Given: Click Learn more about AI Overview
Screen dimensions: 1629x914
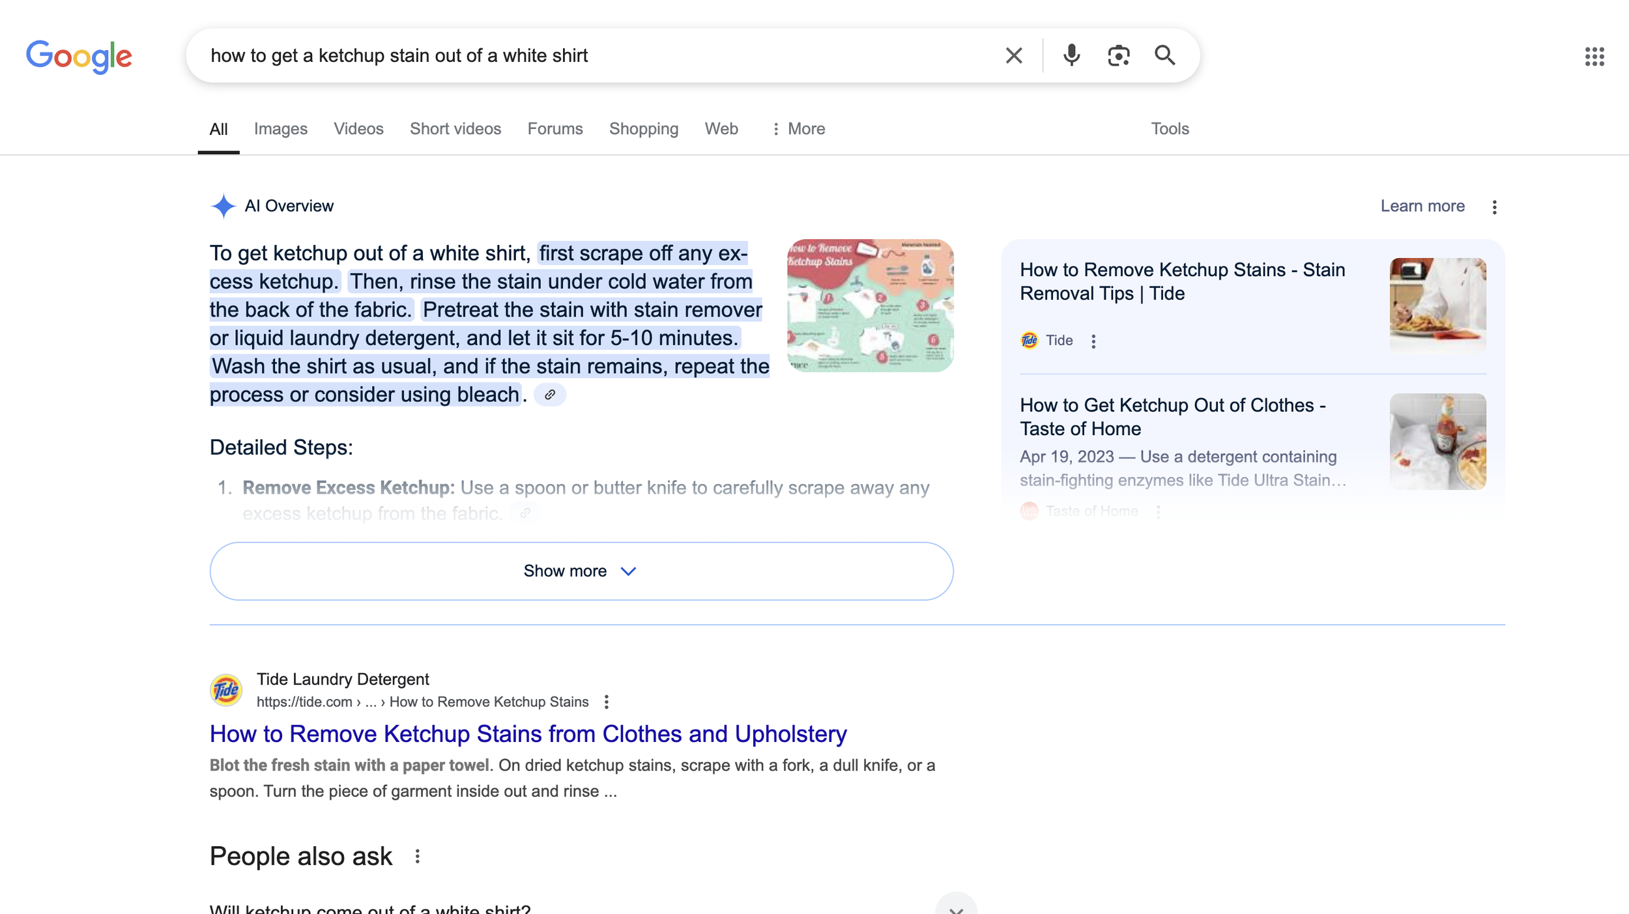Looking at the screenshot, I should pyautogui.click(x=1422, y=206).
